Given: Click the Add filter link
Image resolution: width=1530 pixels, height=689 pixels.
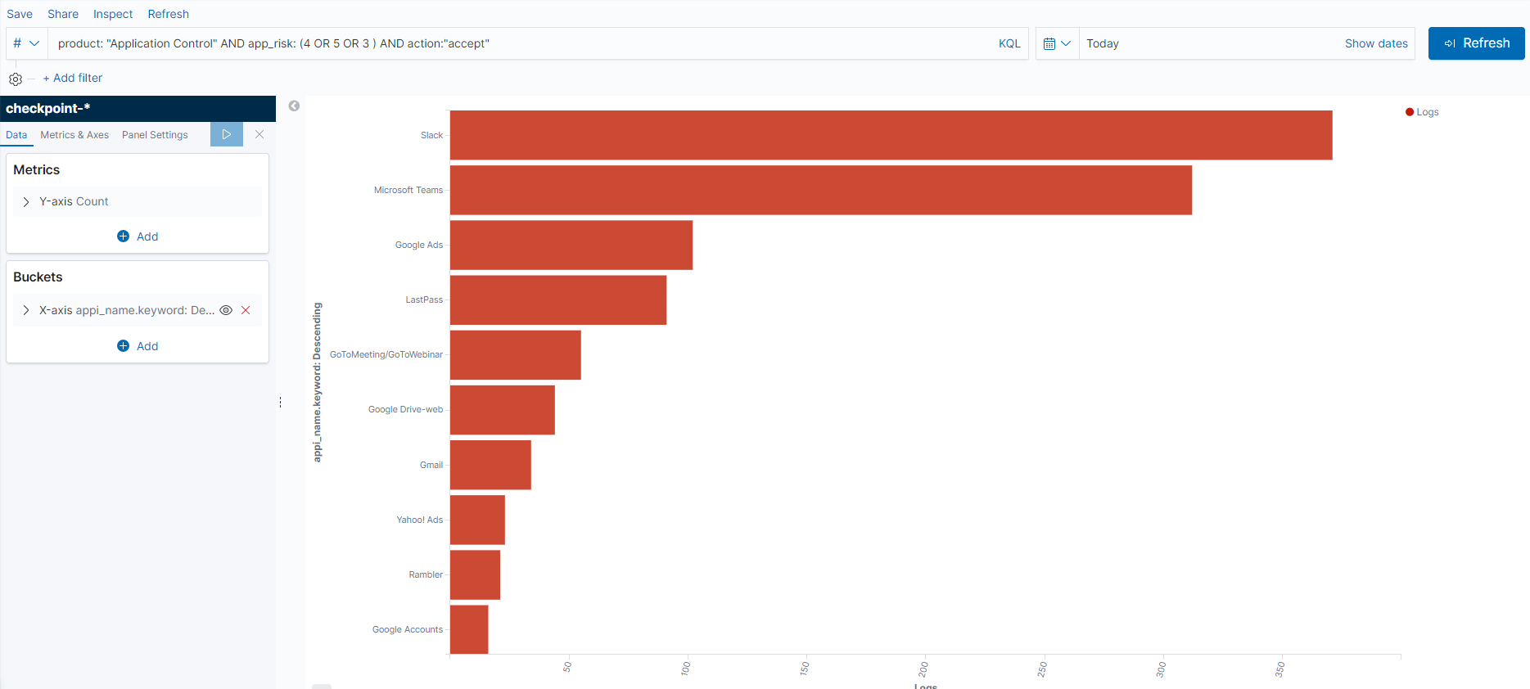Looking at the screenshot, I should point(73,78).
